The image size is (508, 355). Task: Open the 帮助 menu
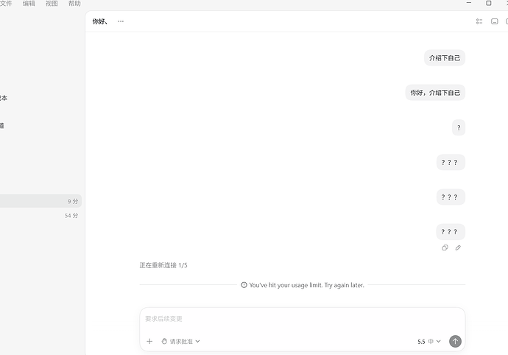coord(74,3)
